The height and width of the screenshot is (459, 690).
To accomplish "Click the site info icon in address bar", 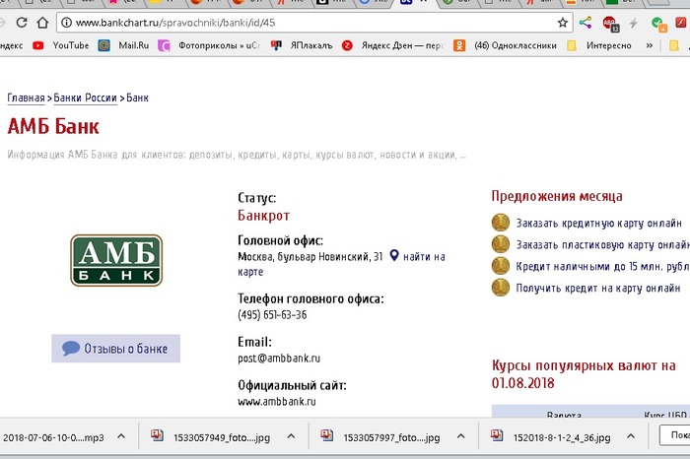I will click(x=65, y=22).
